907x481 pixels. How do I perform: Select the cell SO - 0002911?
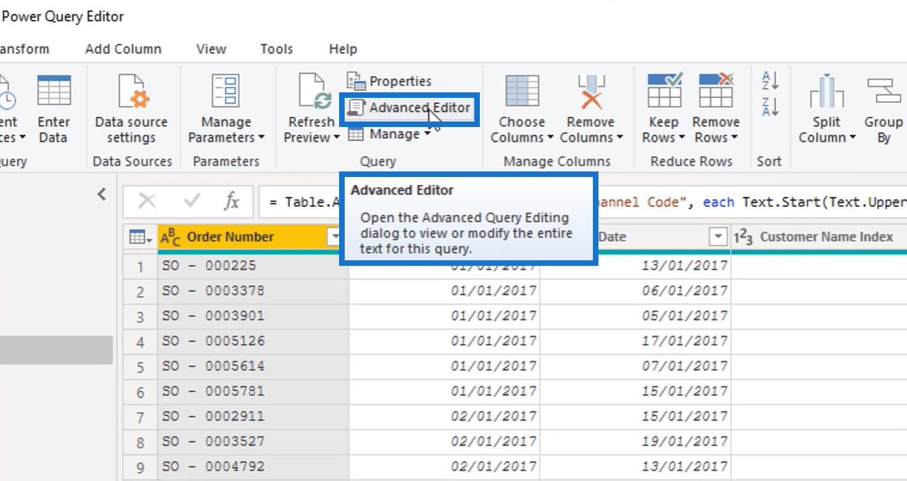[253, 416]
